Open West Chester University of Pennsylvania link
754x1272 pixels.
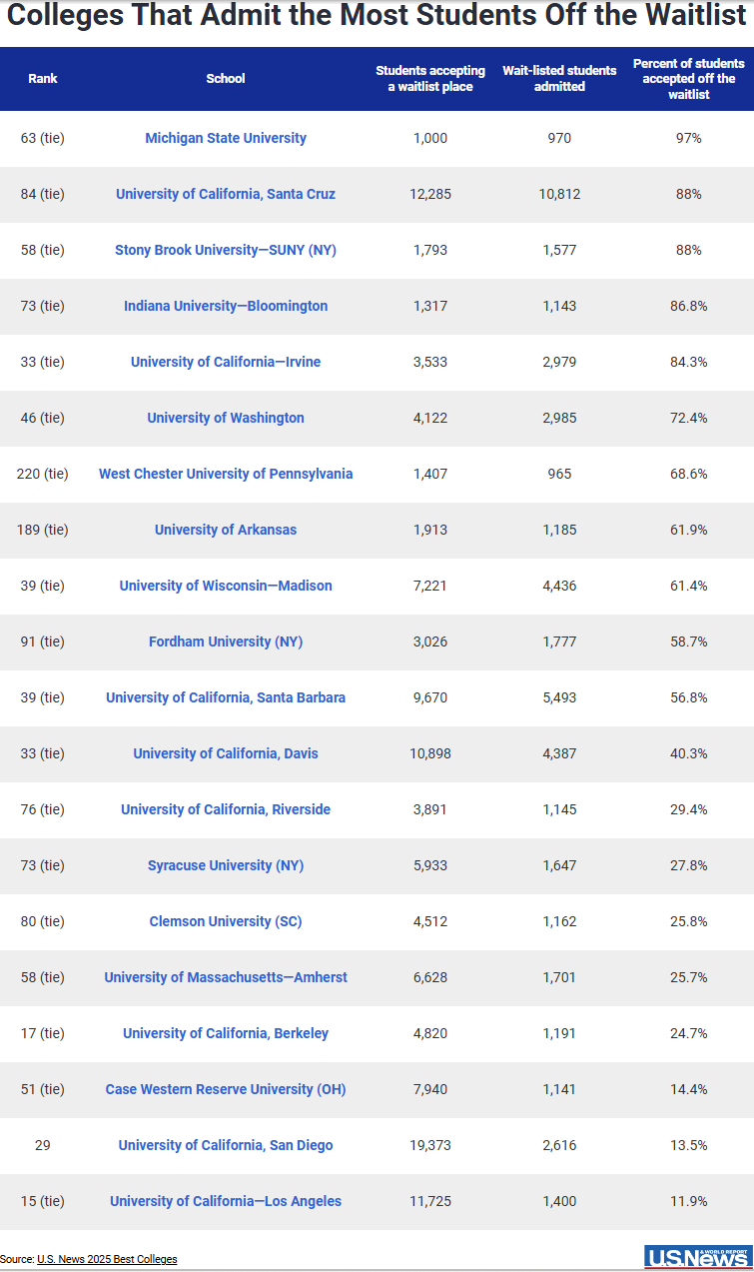pyautogui.click(x=226, y=474)
